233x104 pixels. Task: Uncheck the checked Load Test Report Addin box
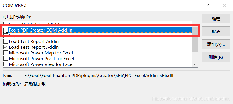[x=6, y=47]
